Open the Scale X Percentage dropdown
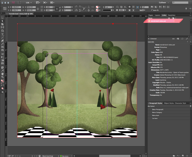192x157 pixels. (x=54, y=7)
